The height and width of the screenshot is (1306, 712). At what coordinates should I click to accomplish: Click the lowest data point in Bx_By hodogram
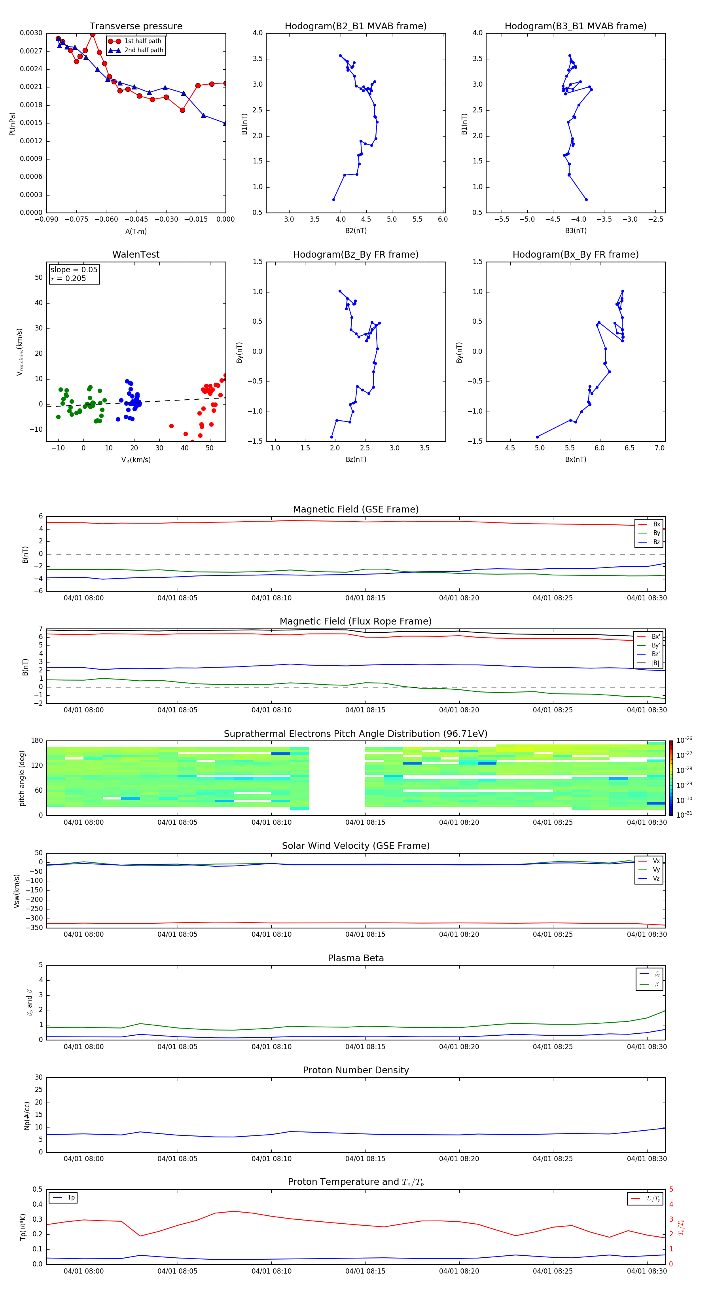(537, 437)
